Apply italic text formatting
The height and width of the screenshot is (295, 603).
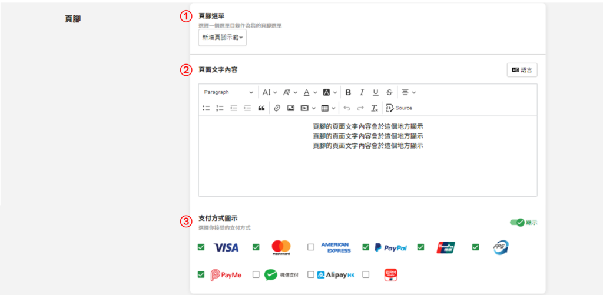[x=362, y=92]
